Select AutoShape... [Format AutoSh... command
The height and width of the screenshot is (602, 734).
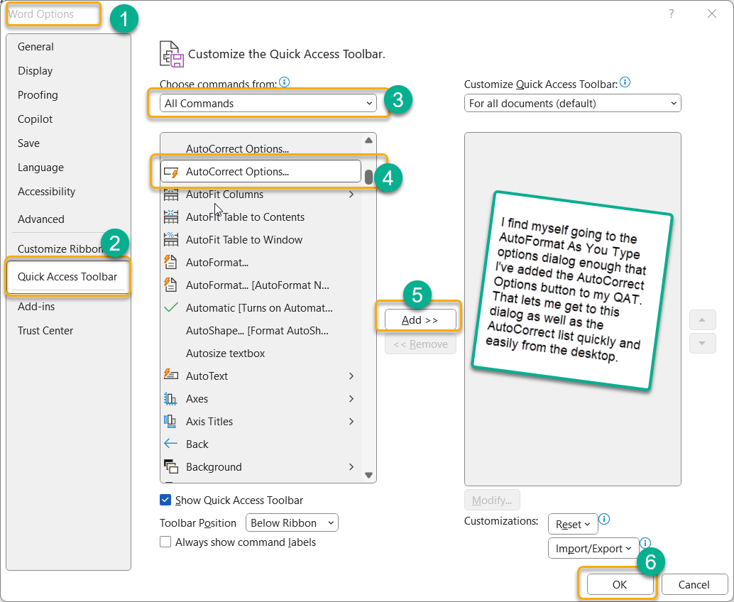[x=261, y=331]
